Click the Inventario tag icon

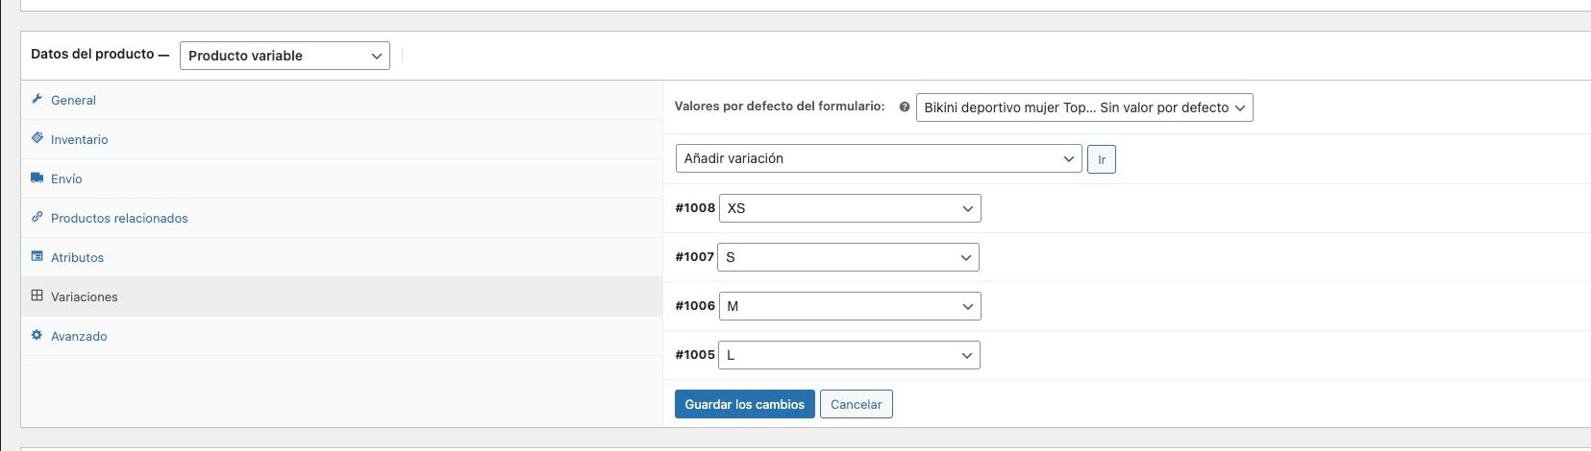pos(37,138)
